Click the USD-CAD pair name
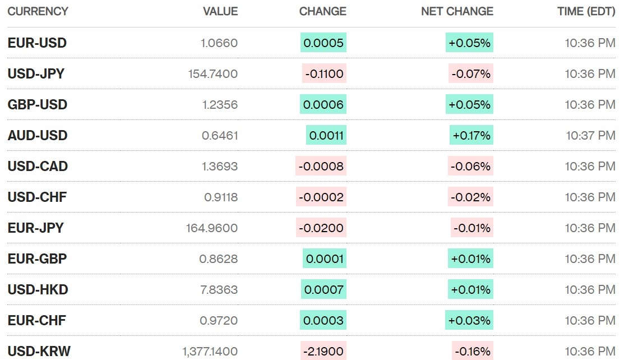This screenshot has height=360, width=624. [x=38, y=167]
